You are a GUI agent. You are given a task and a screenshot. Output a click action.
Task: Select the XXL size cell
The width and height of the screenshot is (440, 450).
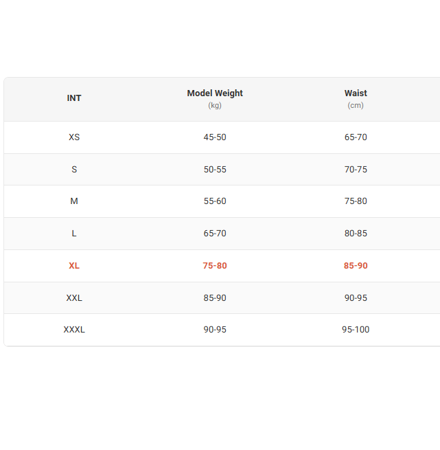tap(74, 298)
